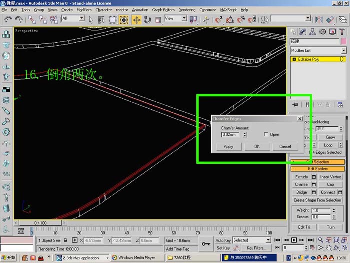Click the Pin Stack icon
The height and width of the screenshot is (263, 350).
295,104
